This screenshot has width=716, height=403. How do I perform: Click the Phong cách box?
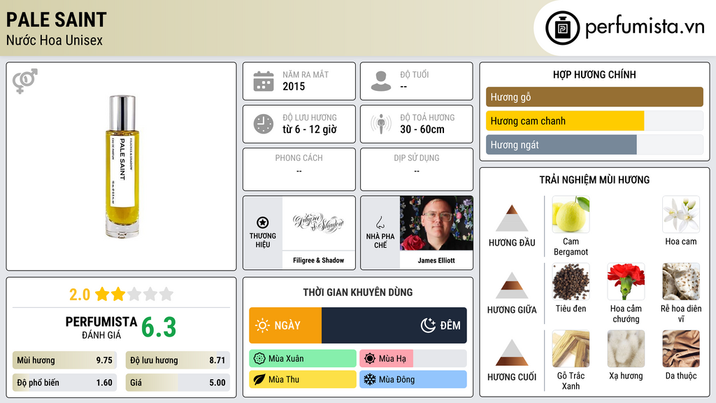tap(299, 169)
